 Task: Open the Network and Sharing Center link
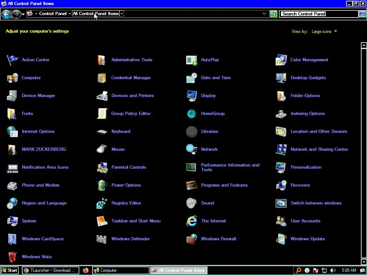pyautogui.click(x=319, y=149)
